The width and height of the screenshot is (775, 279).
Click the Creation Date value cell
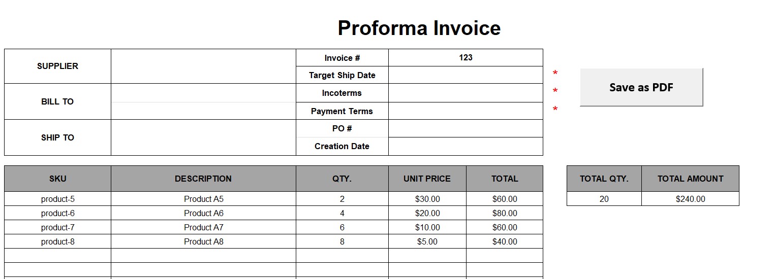(466, 146)
